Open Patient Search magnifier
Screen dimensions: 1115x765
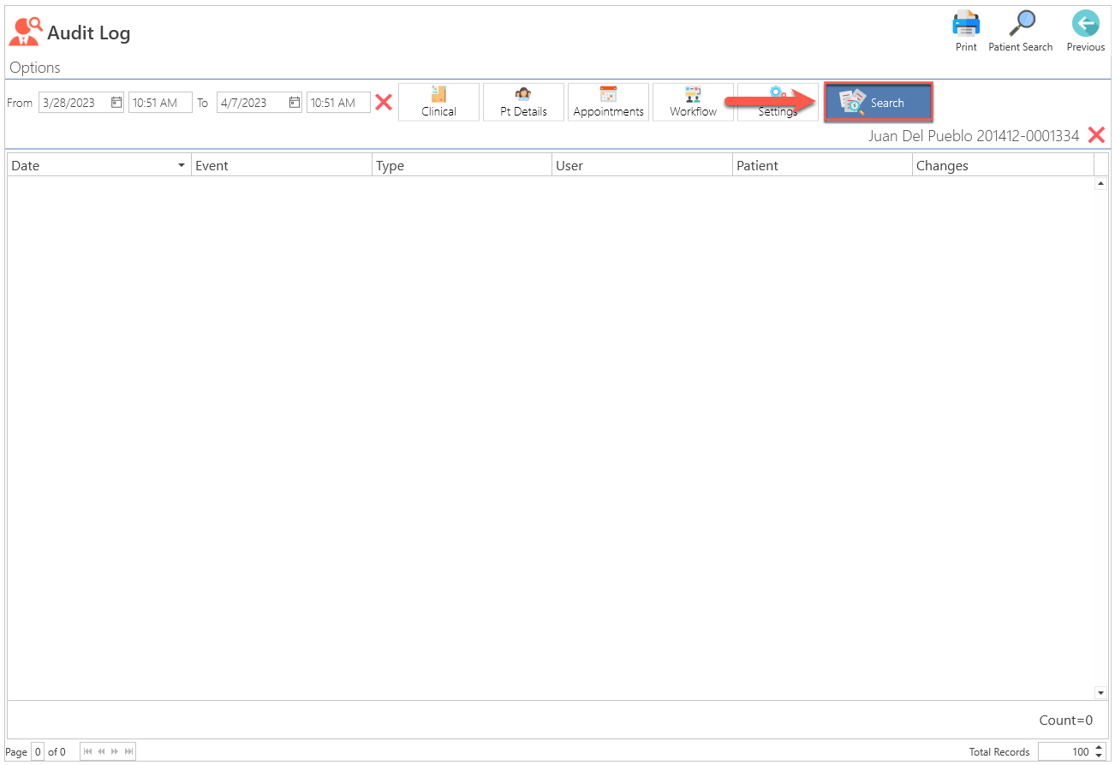pyautogui.click(x=1021, y=23)
